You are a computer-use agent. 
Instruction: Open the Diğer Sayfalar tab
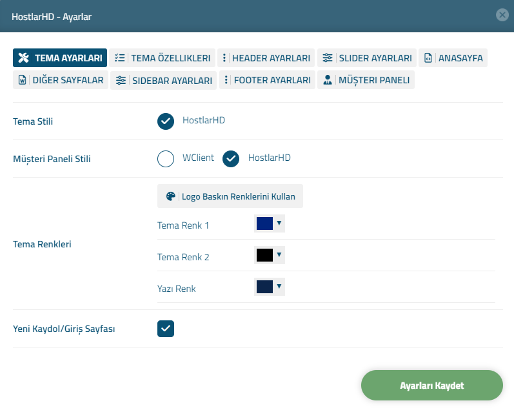pos(61,80)
